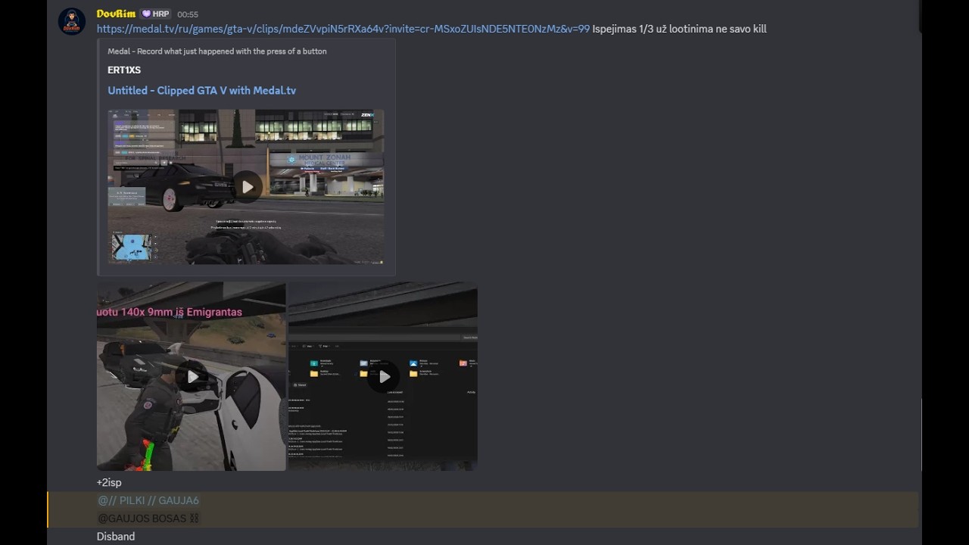Open the medal.tv clip URL link
The image size is (969, 545).
(x=343, y=29)
